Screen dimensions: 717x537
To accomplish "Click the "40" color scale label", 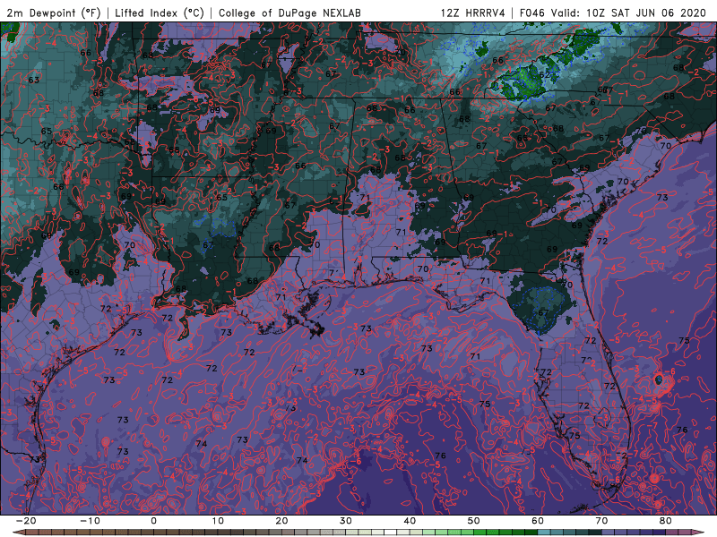I will coord(410,521).
